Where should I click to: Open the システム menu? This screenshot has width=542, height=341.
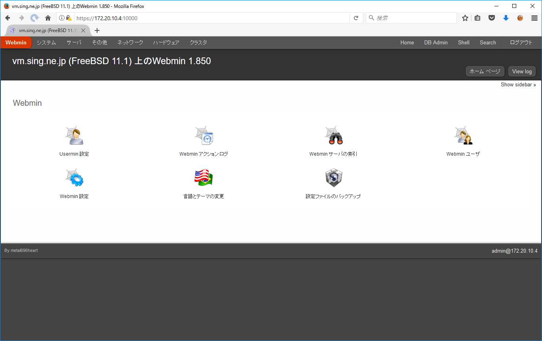(x=46, y=42)
